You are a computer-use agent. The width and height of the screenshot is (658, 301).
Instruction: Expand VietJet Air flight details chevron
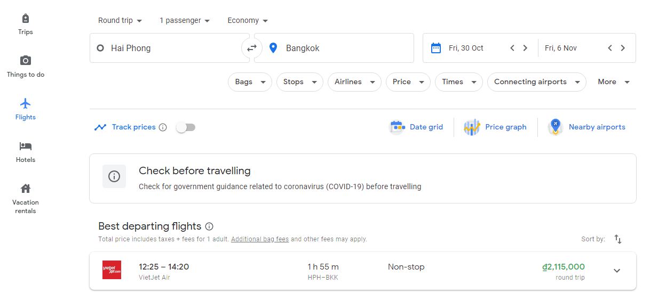tap(617, 271)
